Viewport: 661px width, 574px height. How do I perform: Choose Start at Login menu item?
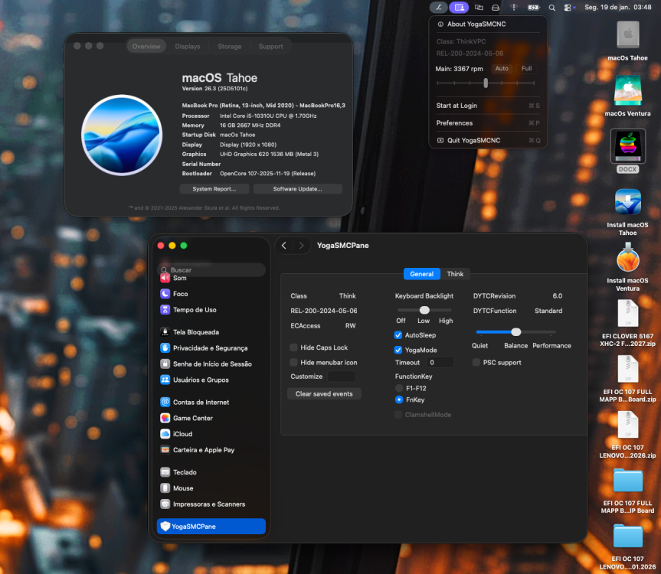pyautogui.click(x=488, y=106)
